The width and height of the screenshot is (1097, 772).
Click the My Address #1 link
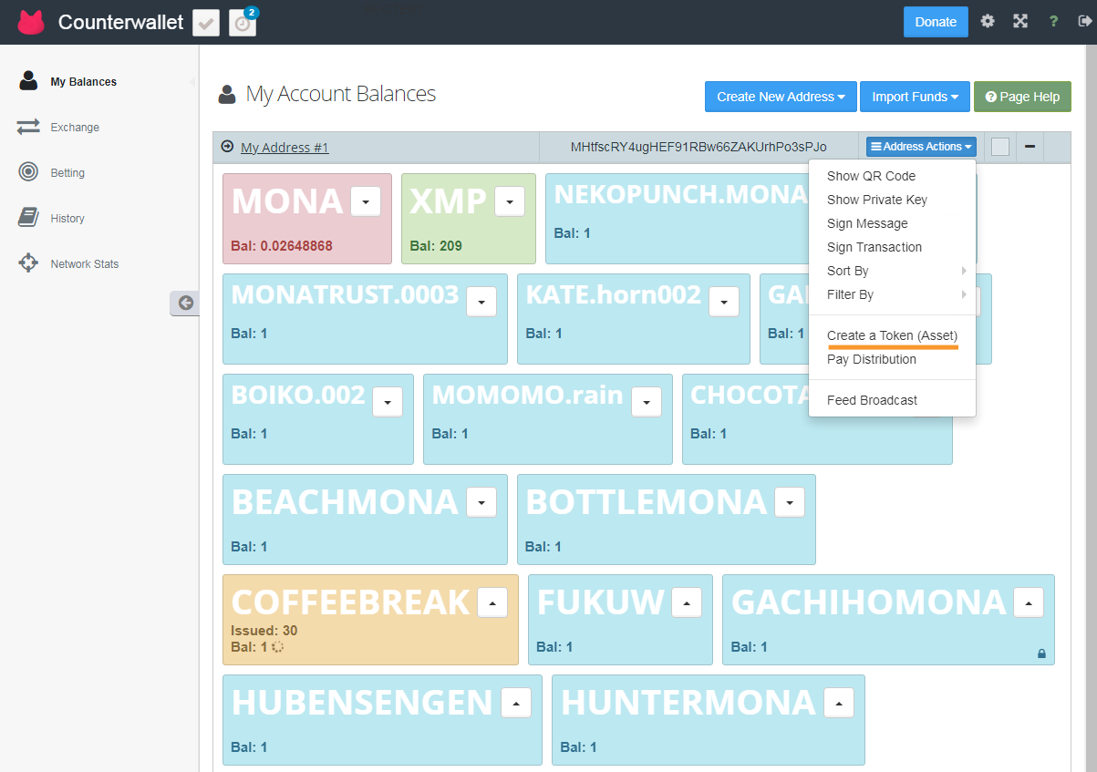pos(285,148)
